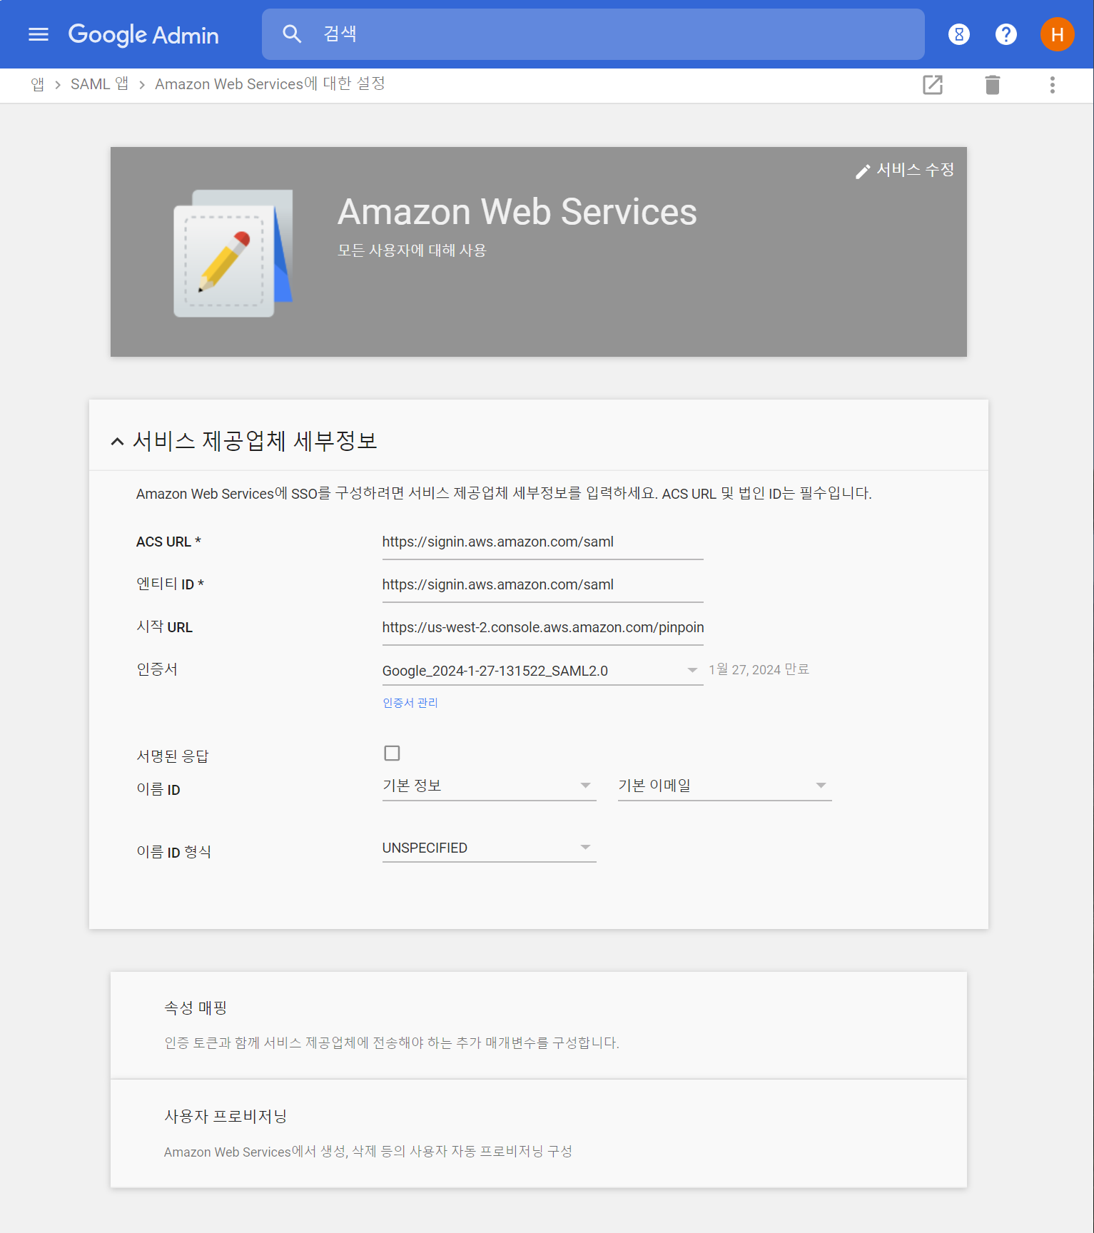This screenshot has width=1094, height=1233.
Task: Click Amazon Web Services에 대한 설정 breadcrumb
Action: [x=270, y=84]
